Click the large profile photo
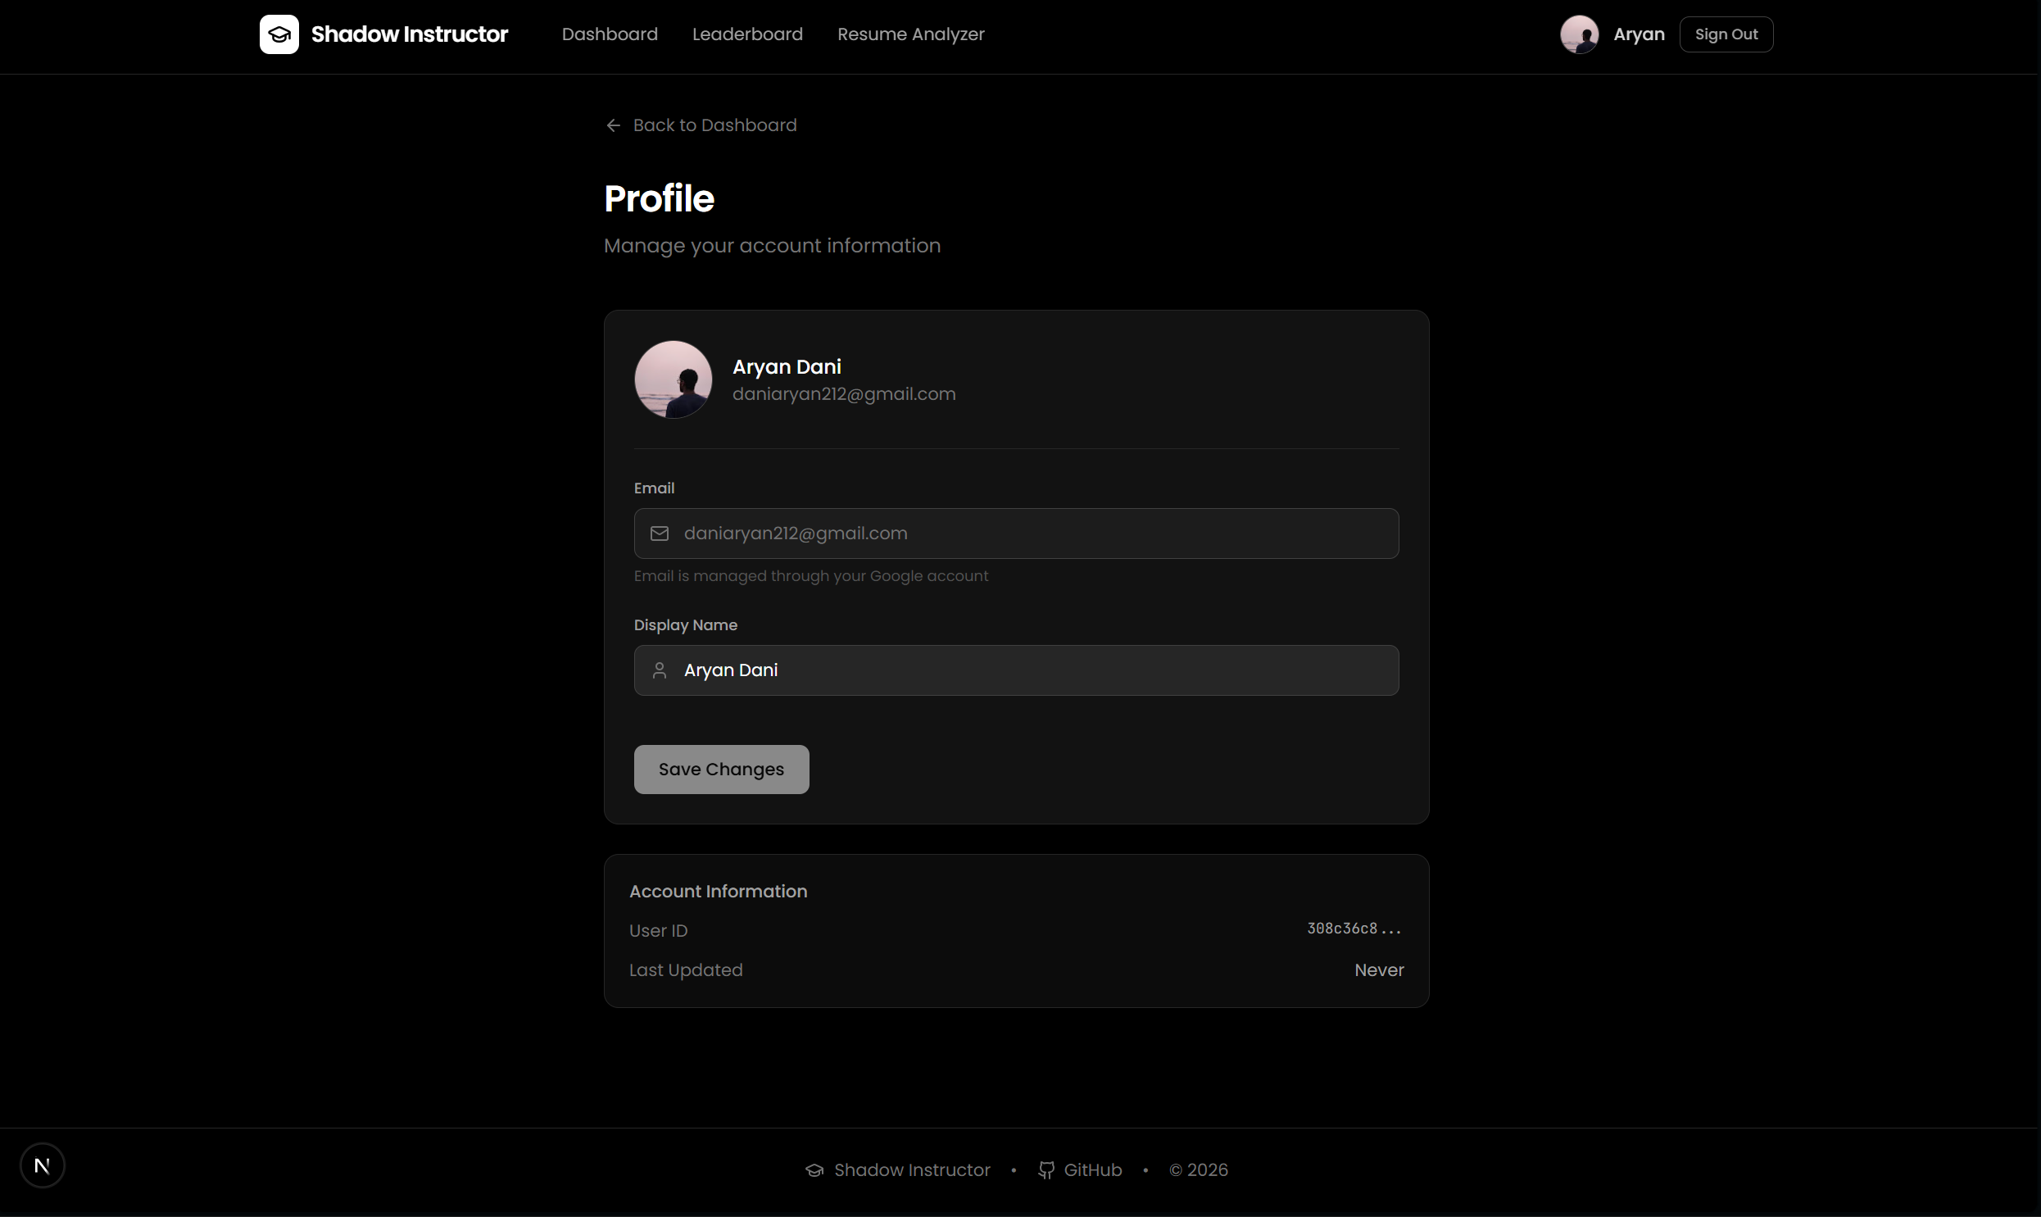Viewport: 2041px width, 1217px height. click(x=673, y=379)
